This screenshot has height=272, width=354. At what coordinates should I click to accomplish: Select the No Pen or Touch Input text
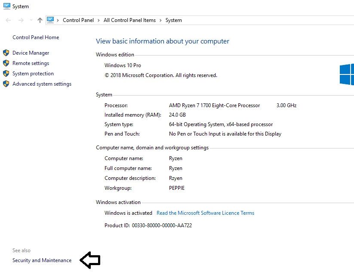coord(225,134)
